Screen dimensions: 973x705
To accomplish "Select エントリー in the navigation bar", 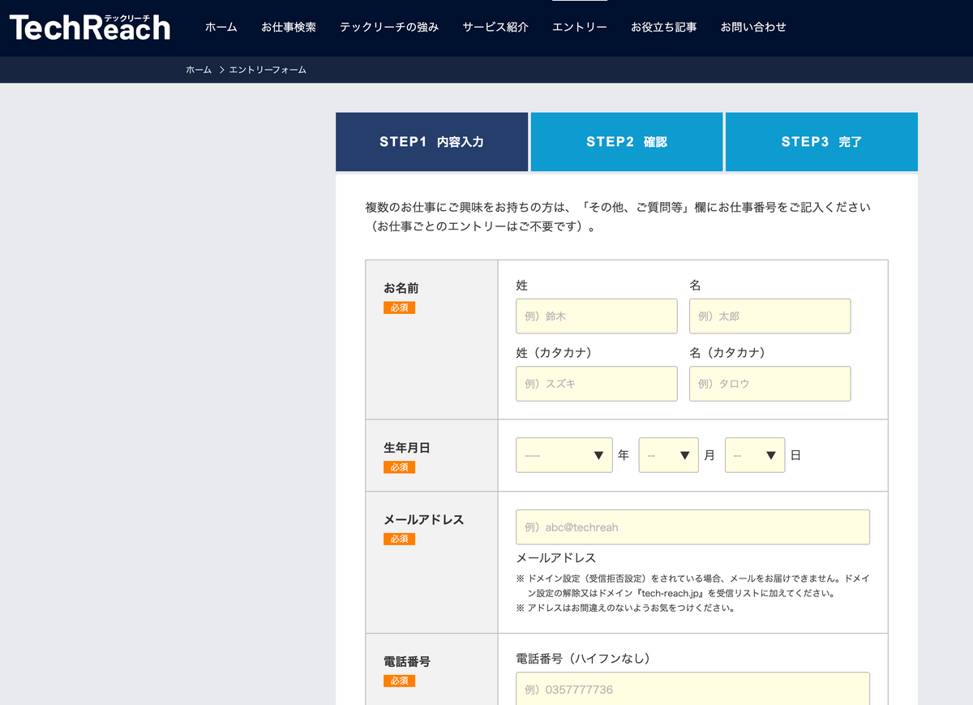I will (580, 27).
